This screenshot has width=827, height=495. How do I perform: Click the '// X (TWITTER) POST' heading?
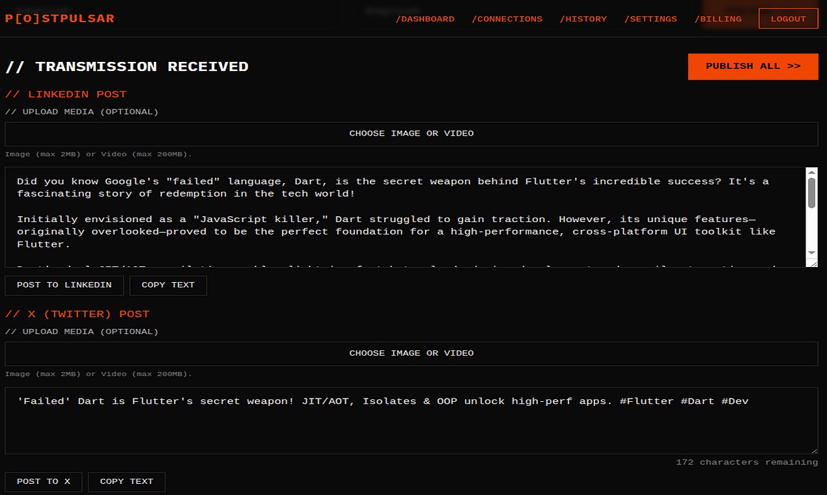coord(77,314)
